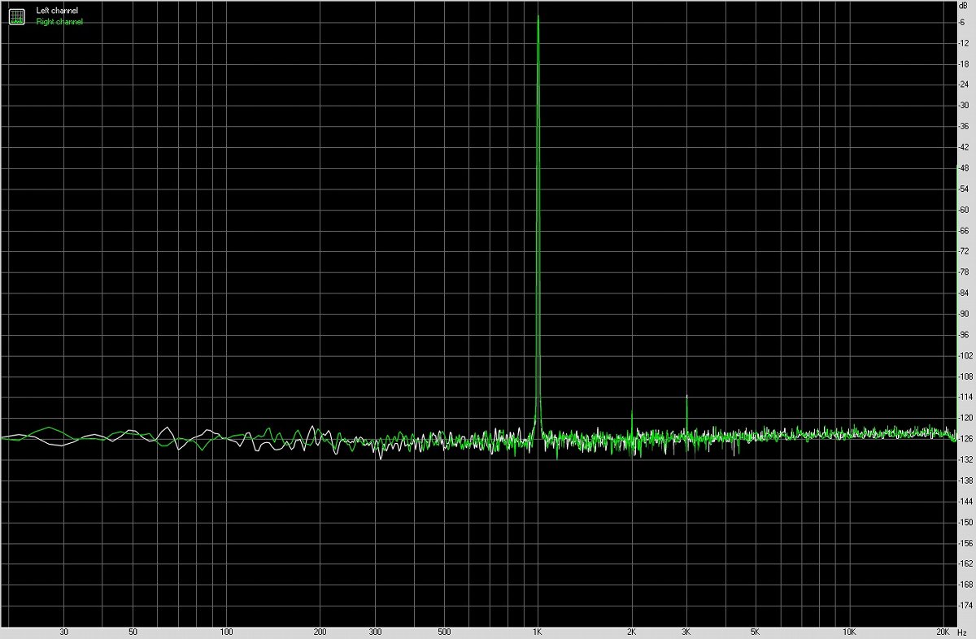The width and height of the screenshot is (976, 639).
Task: Click the "10K" frequency axis label
Action: pyautogui.click(x=849, y=632)
